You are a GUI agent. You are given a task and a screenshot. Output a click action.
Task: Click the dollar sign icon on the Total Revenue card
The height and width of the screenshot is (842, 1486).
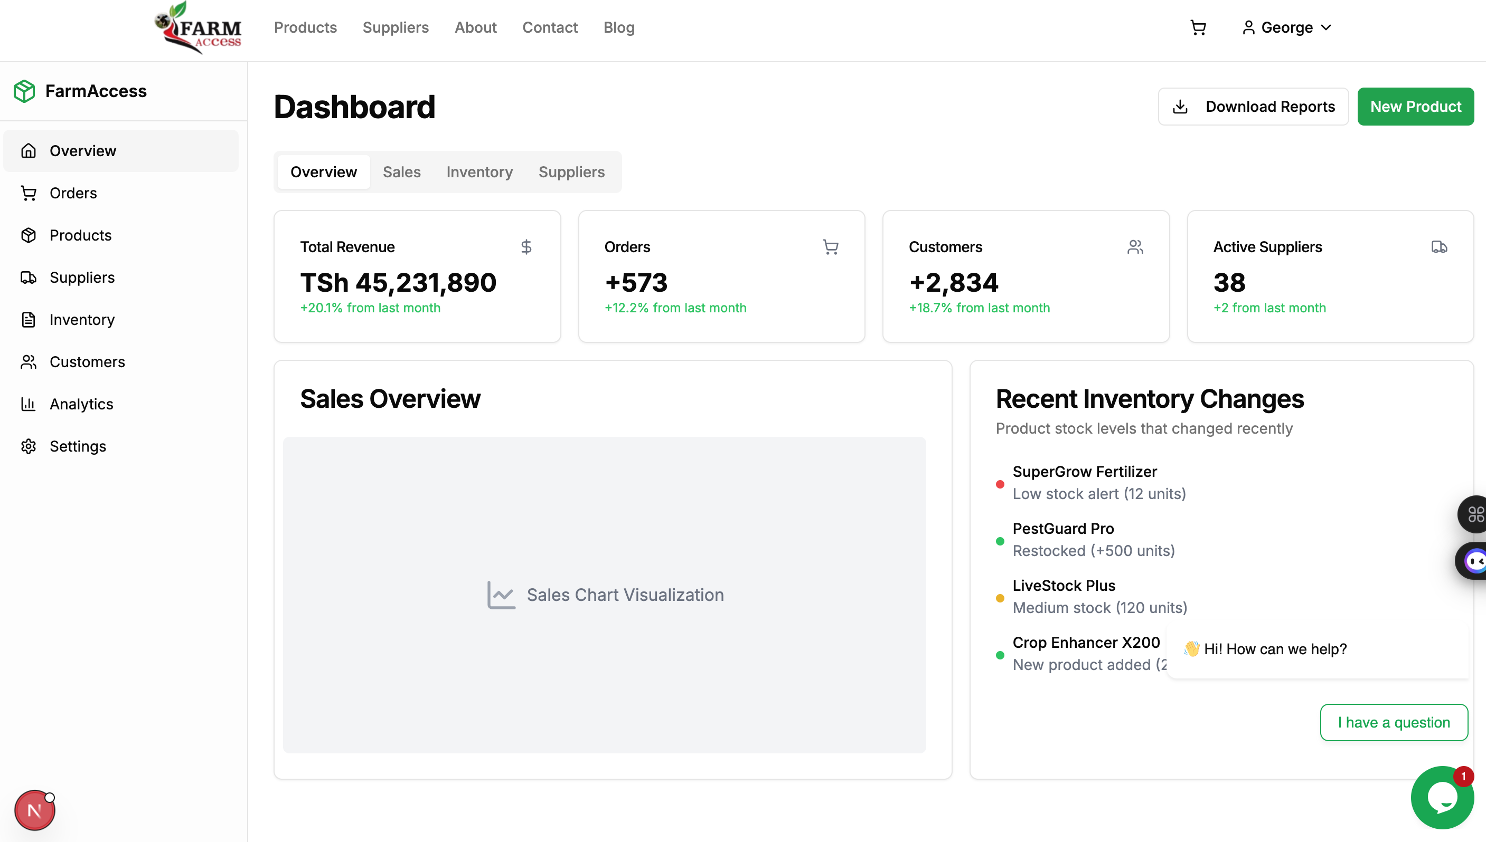526,247
